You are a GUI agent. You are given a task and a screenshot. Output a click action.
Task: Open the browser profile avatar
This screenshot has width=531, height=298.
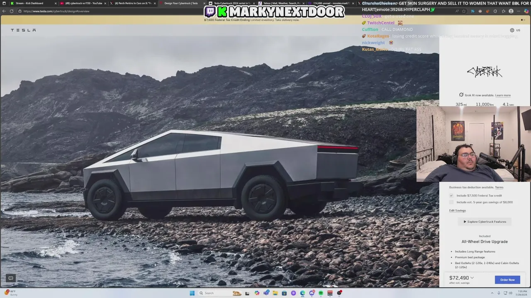(x=511, y=11)
